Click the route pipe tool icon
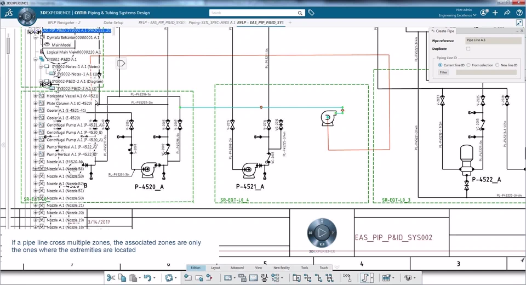526x285 pixels. pos(365,278)
